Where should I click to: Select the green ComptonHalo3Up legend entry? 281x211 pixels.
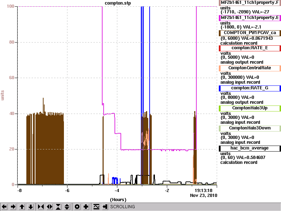click(250, 108)
